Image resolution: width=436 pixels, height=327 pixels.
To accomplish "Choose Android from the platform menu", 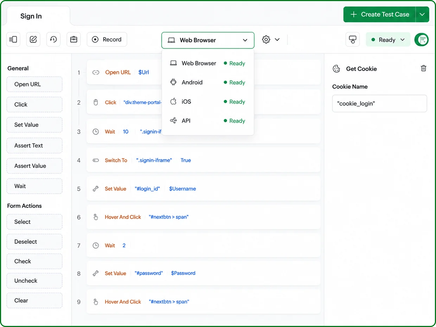I will point(208,83).
